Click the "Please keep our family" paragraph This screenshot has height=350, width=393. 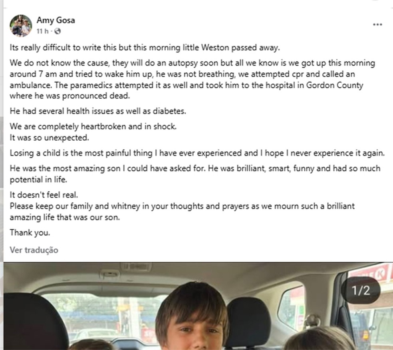pyautogui.click(x=182, y=212)
